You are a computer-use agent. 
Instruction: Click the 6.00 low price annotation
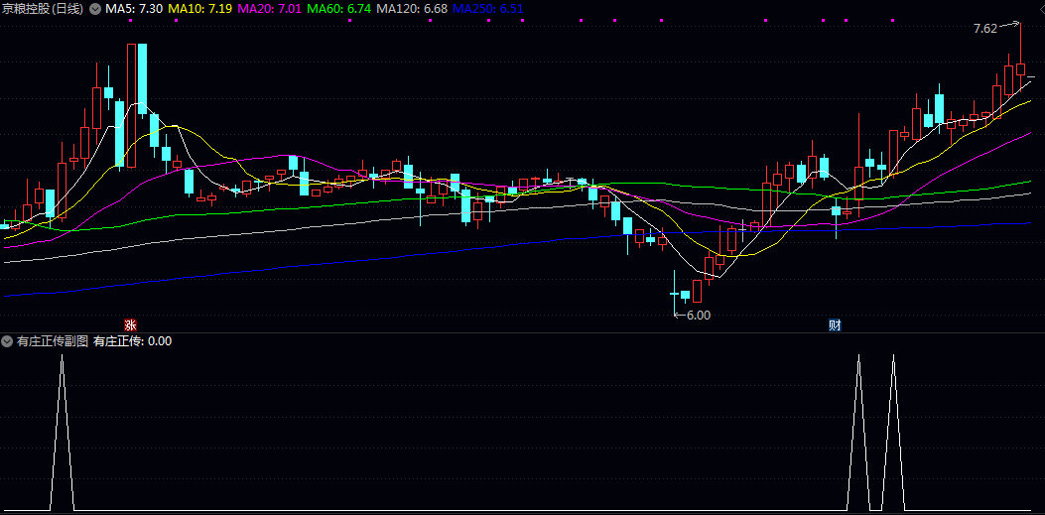pyautogui.click(x=698, y=316)
